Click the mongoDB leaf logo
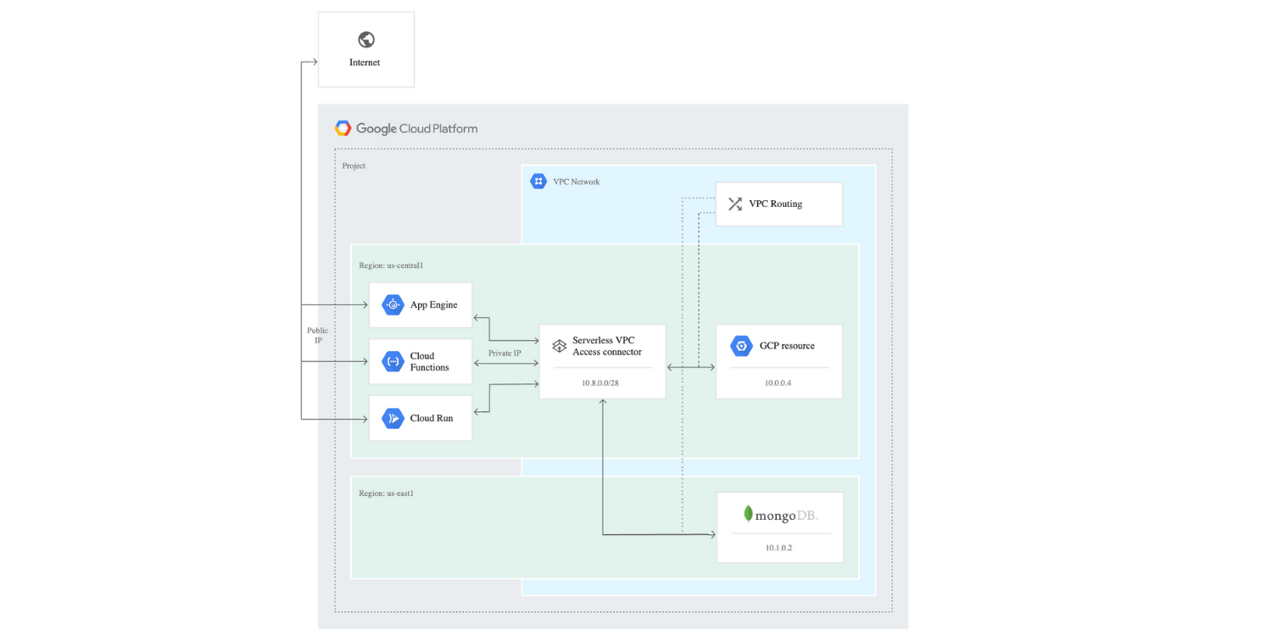The image size is (1272, 636). [750, 511]
